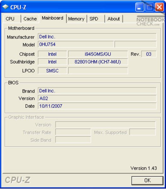
Task: Minimize the CPU-Z window
Action: (140, 7)
